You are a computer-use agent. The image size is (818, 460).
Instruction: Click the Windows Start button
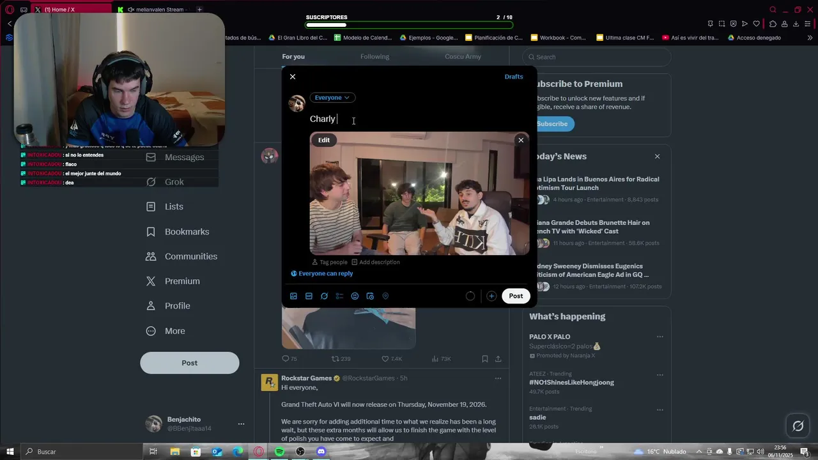point(10,452)
